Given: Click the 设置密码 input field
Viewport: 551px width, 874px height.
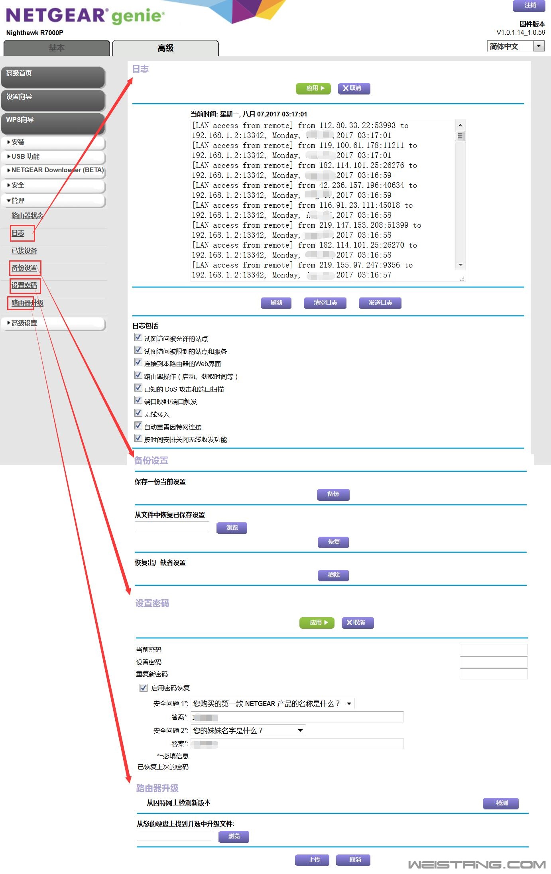Looking at the screenshot, I should 494,662.
